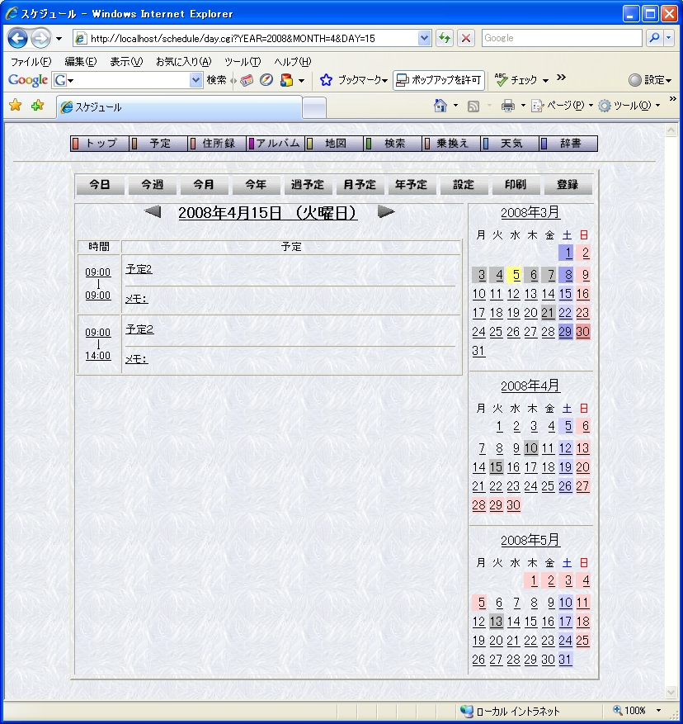Click the 週予定 schedule button
Image resolution: width=683 pixels, height=724 pixels.
[308, 185]
